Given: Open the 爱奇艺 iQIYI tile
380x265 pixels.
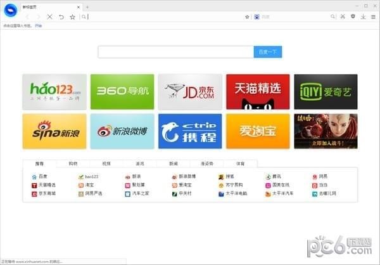Looking at the screenshot, I should coord(326,91).
